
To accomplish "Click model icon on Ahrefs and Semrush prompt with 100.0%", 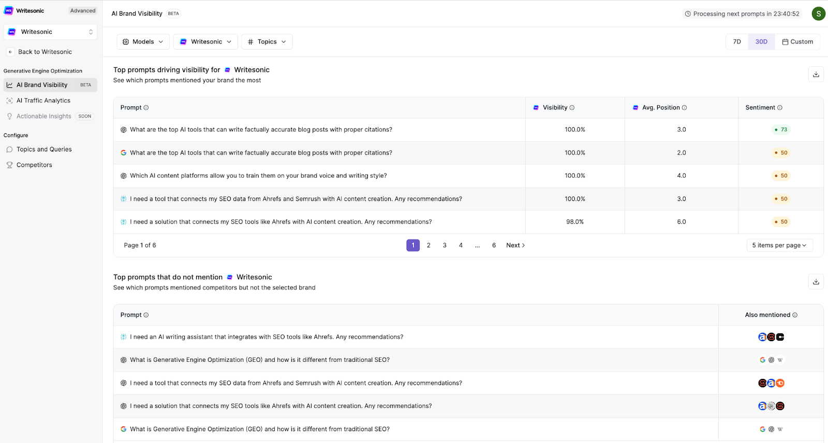I will [x=123, y=198].
